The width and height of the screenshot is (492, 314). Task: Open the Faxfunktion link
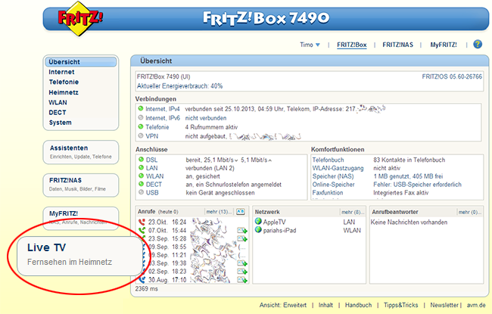tap(328, 193)
